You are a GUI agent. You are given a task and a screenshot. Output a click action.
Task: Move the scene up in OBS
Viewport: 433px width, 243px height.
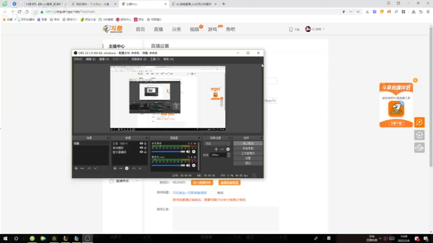[89, 168]
